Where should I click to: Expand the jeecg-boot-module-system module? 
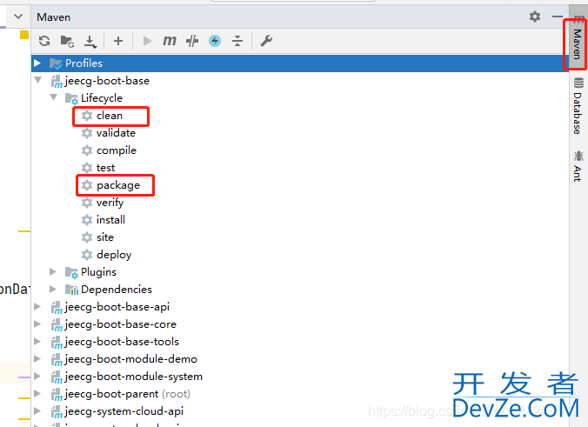[37, 376]
